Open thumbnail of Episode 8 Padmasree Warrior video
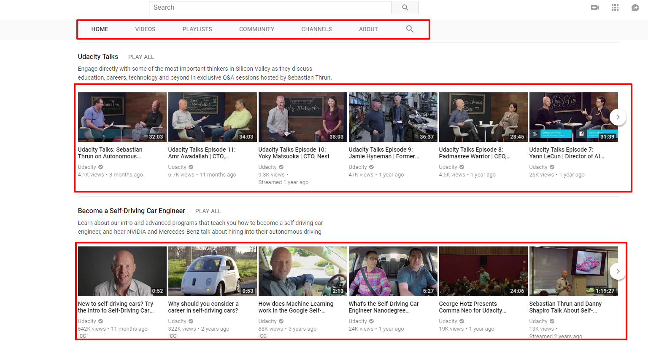This screenshot has width=648, height=350. 483,117
